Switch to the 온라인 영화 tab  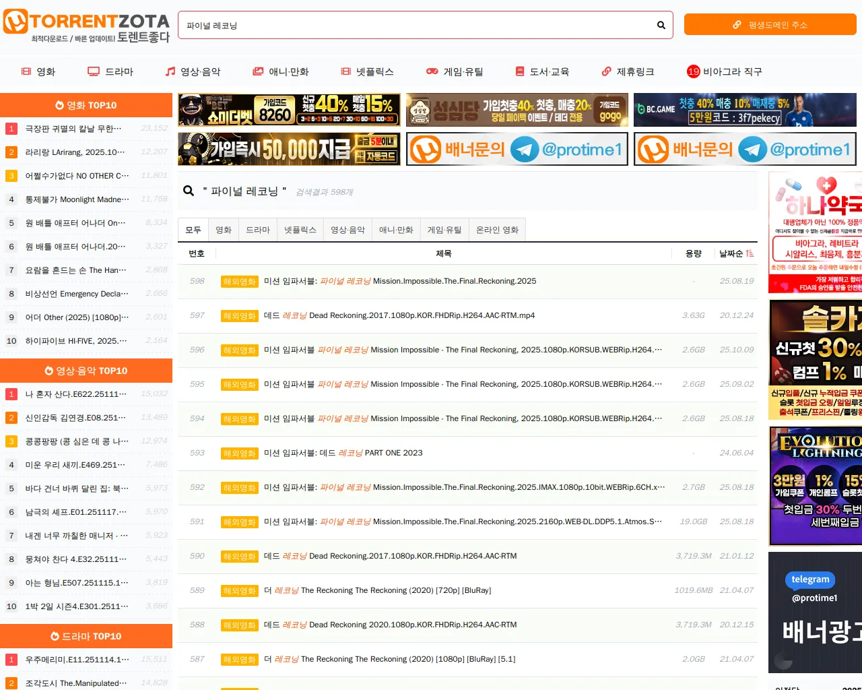pyautogui.click(x=497, y=230)
